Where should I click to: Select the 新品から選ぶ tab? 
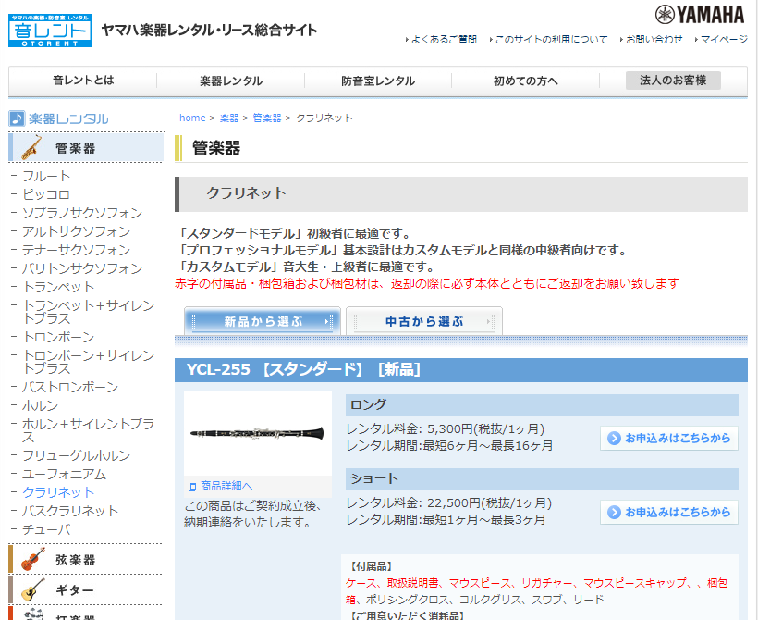coord(263,321)
